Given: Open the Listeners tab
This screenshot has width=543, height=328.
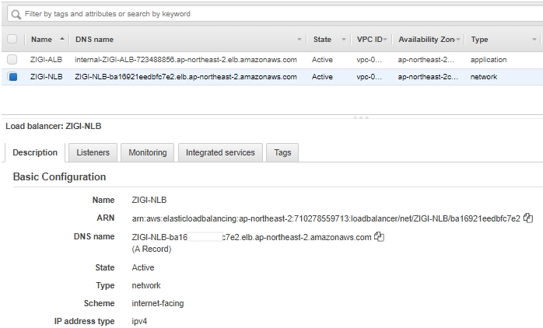Looking at the screenshot, I should pos(93,152).
